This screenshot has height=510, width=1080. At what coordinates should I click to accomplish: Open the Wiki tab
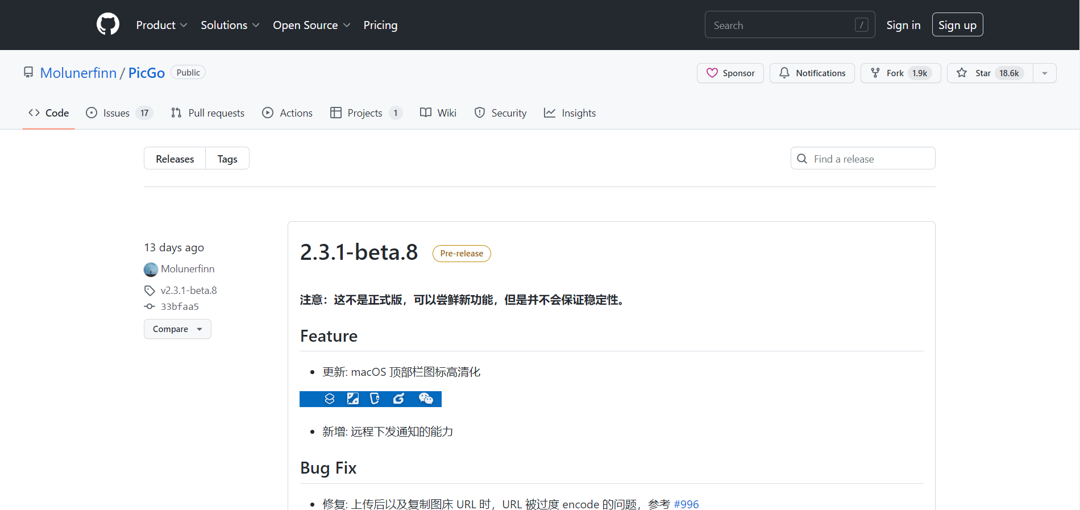tap(438, 113)
